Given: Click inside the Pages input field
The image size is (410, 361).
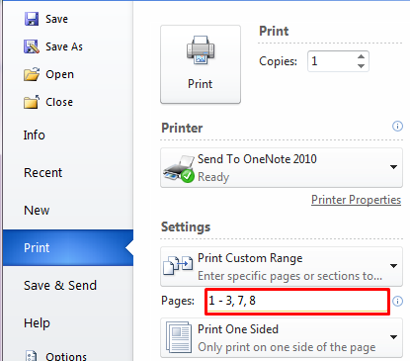Looking at the screenshot, I should [297, 302].
